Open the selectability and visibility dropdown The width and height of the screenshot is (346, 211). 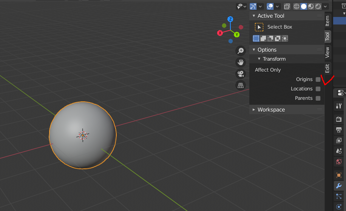pyautogui.click(x=241, y=7)
